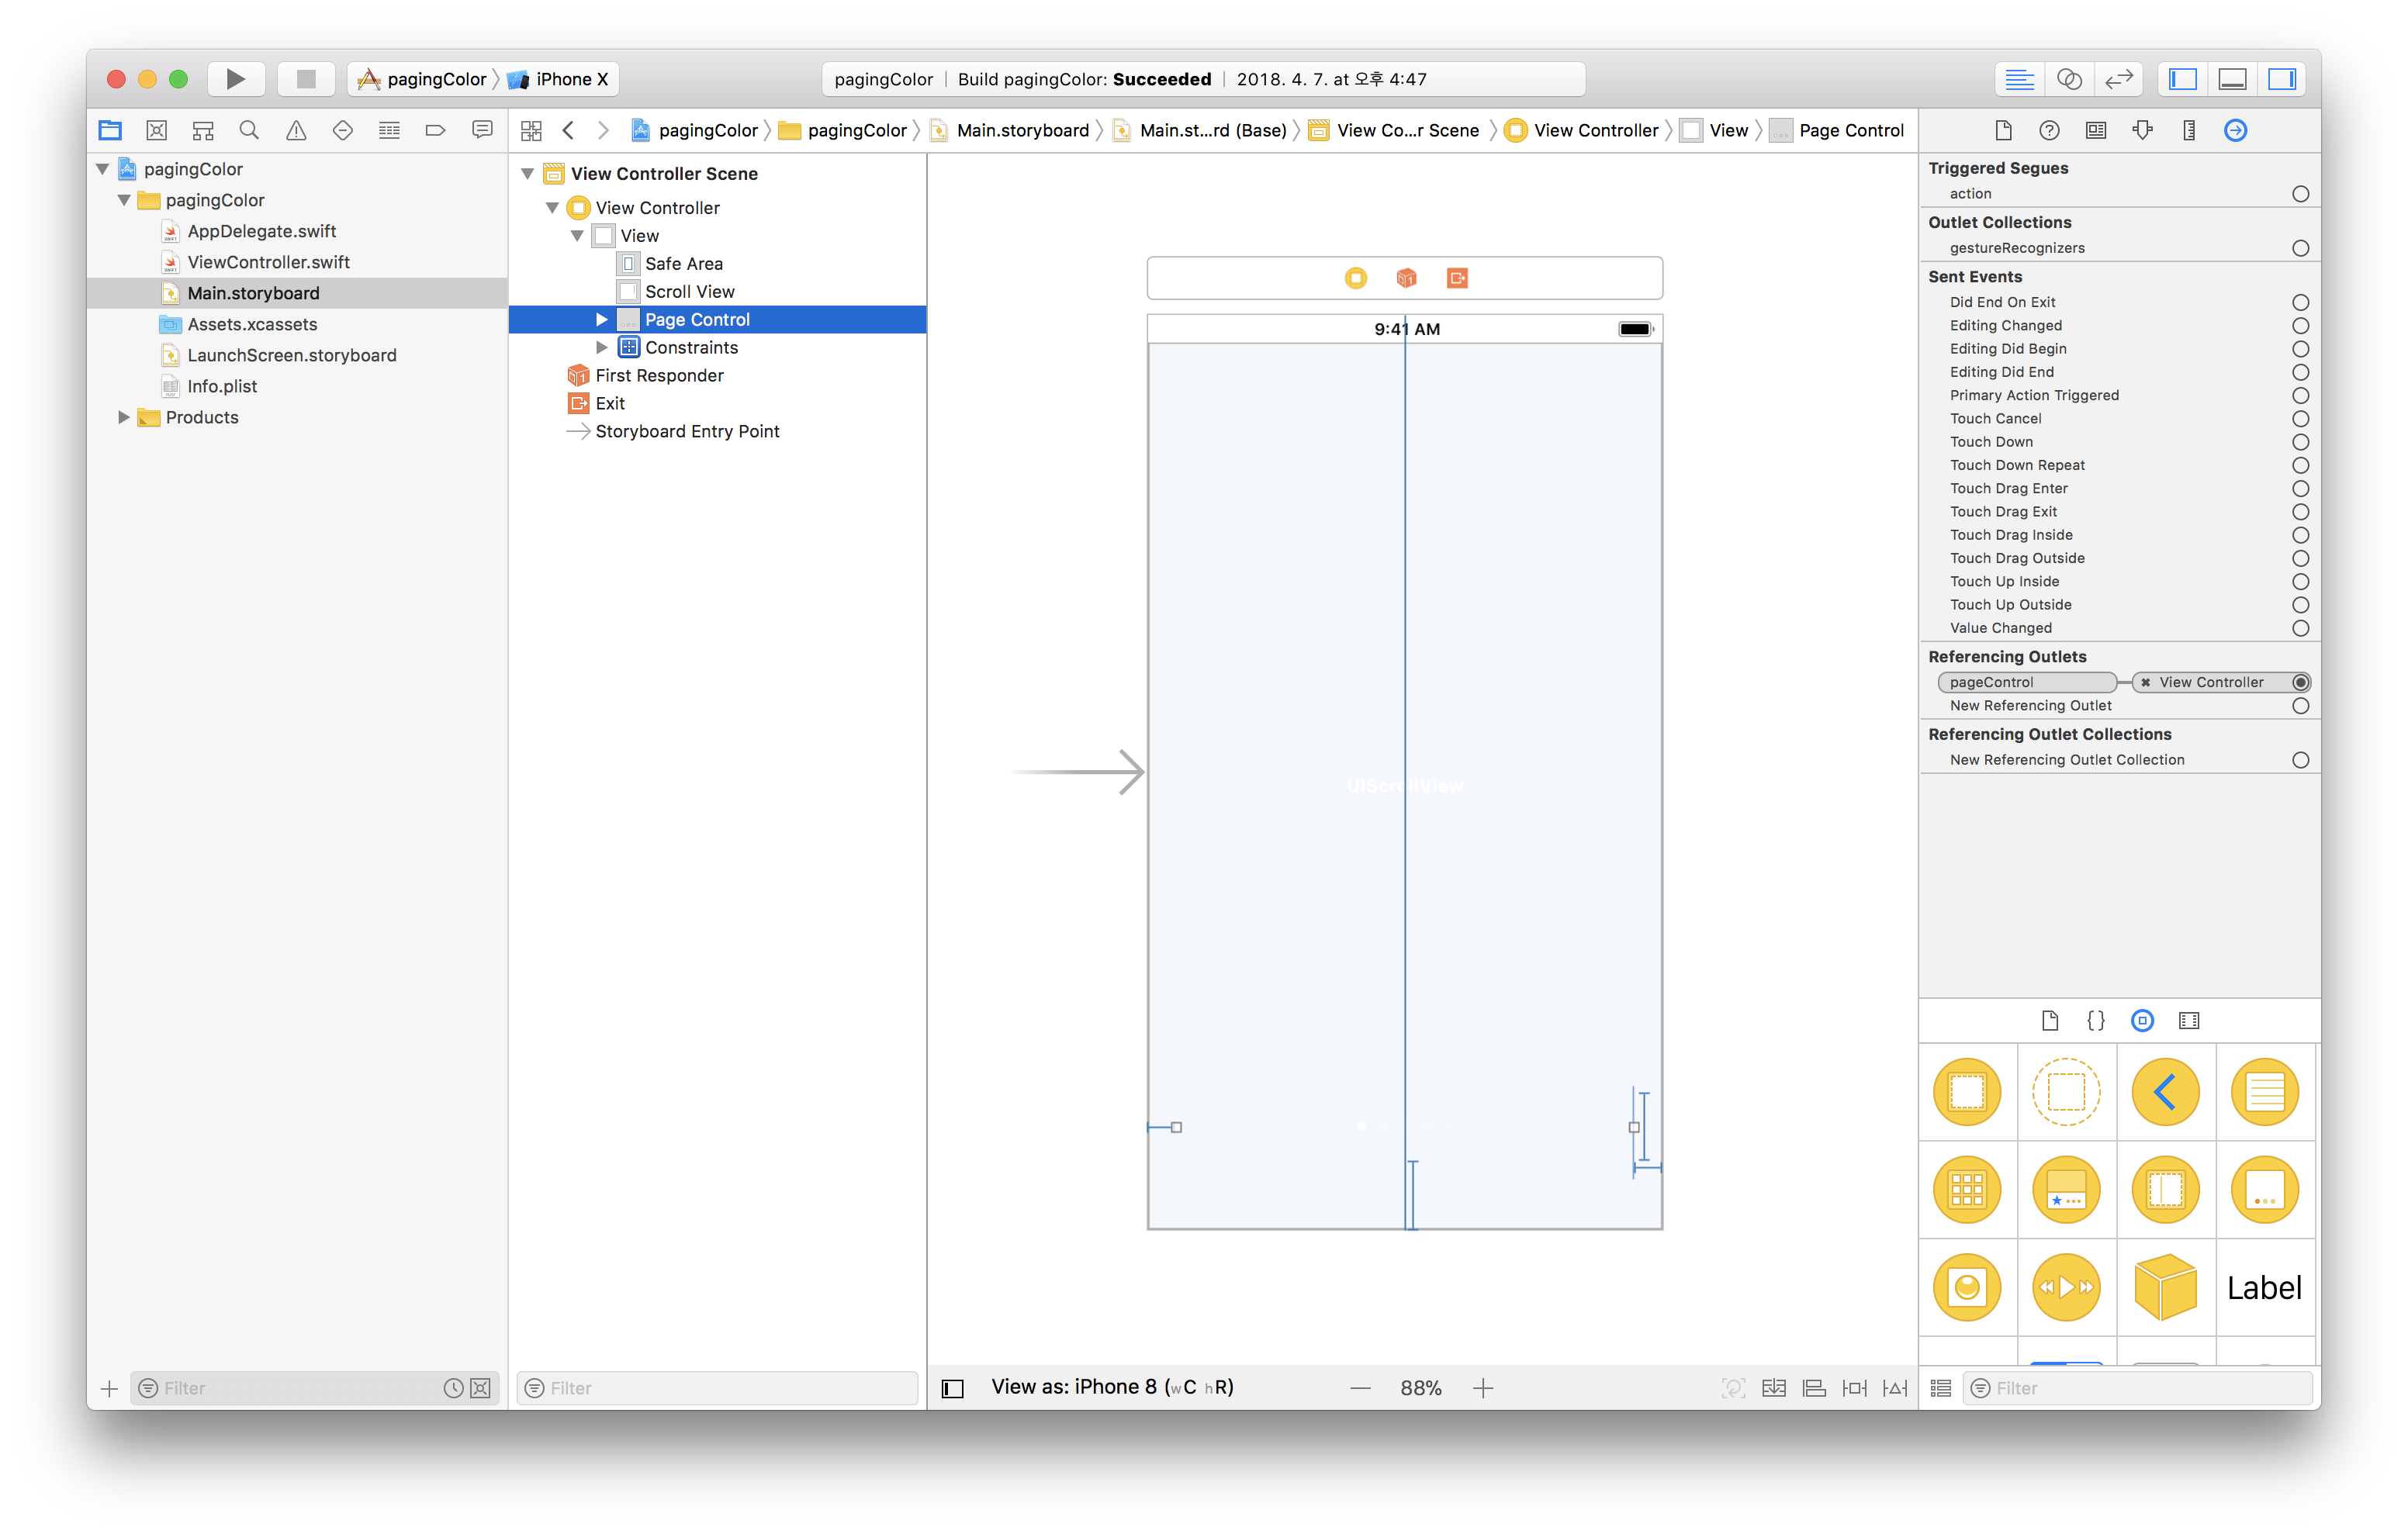Screen dimensions: 2408x1534
Task: Expand the Products folder
Action: point(124,417)
